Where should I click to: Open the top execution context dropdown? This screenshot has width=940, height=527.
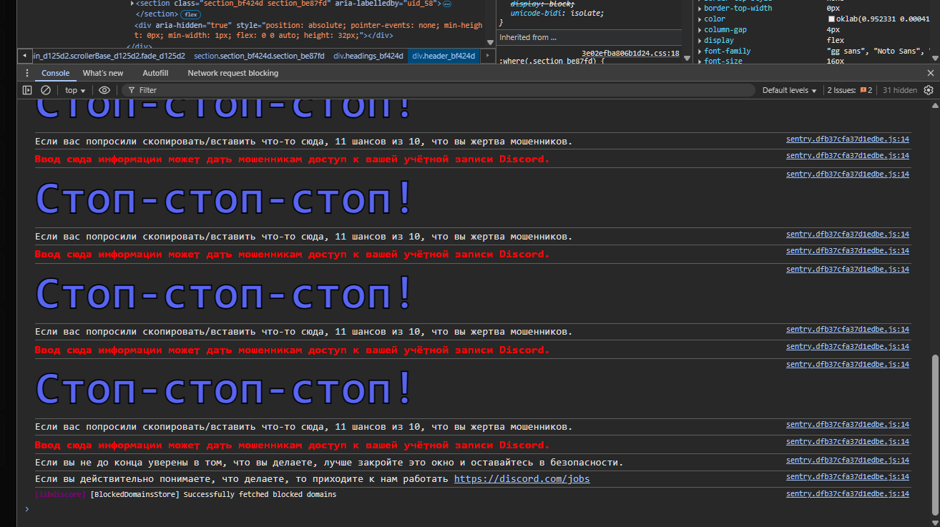75,90
